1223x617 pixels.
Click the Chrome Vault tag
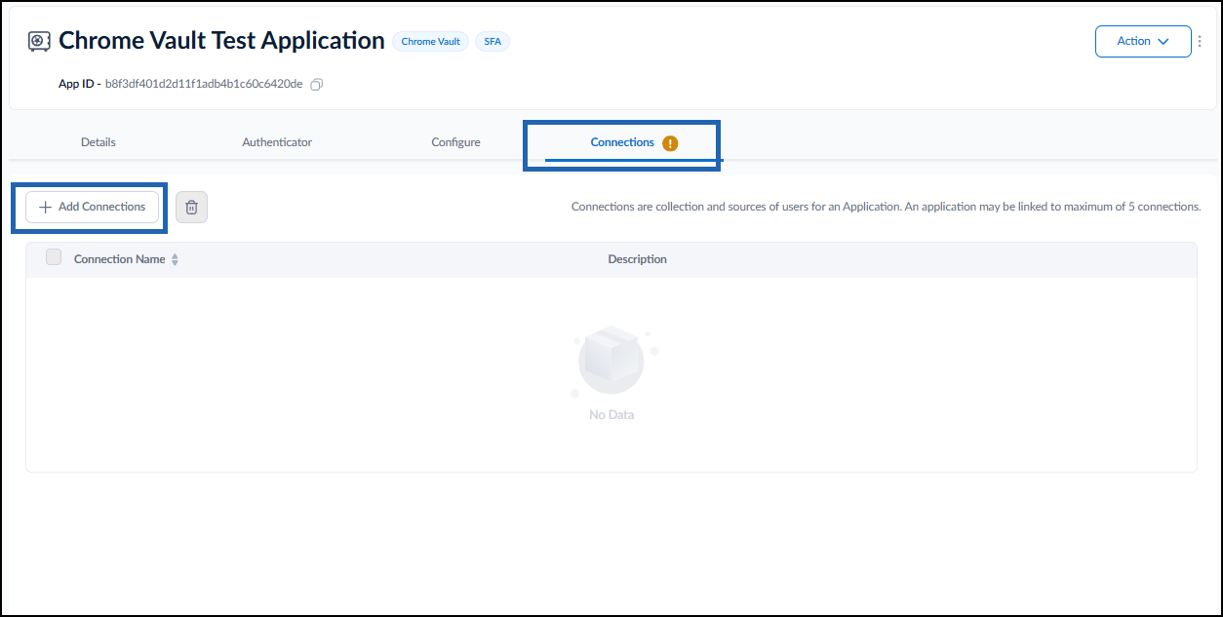click(x=430, y=42)
